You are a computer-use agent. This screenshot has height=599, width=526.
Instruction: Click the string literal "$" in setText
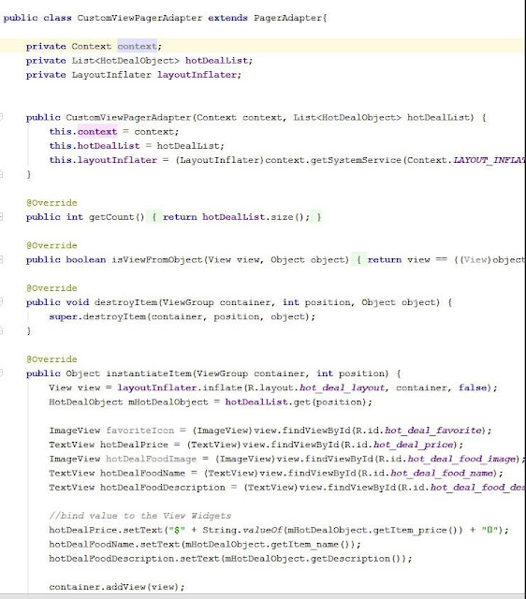pos(177,530)
